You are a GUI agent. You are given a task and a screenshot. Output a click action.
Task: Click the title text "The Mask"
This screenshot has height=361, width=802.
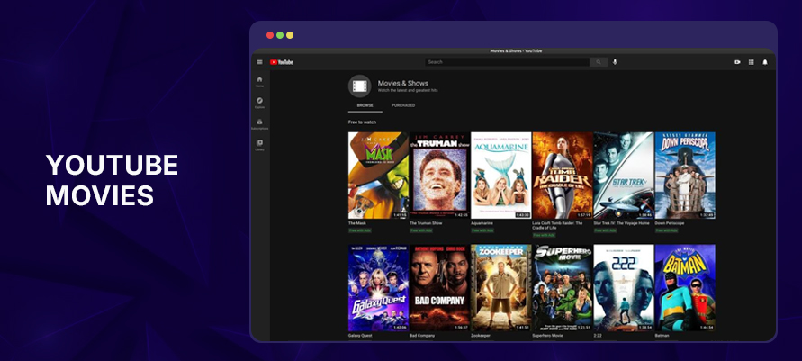(357, 223)
